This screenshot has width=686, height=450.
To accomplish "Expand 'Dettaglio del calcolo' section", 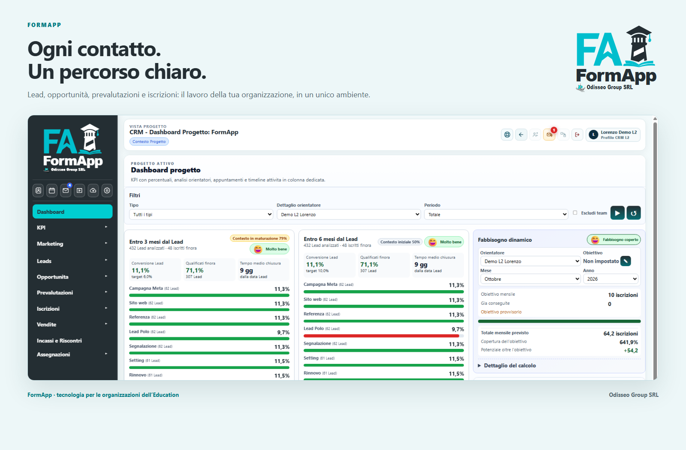I will [x=507, y=366].
